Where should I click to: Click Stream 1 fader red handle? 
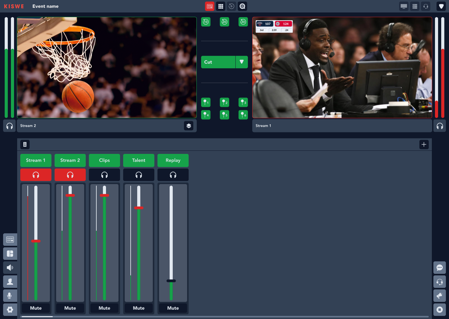pyautogui.click(x=36, y=241)
